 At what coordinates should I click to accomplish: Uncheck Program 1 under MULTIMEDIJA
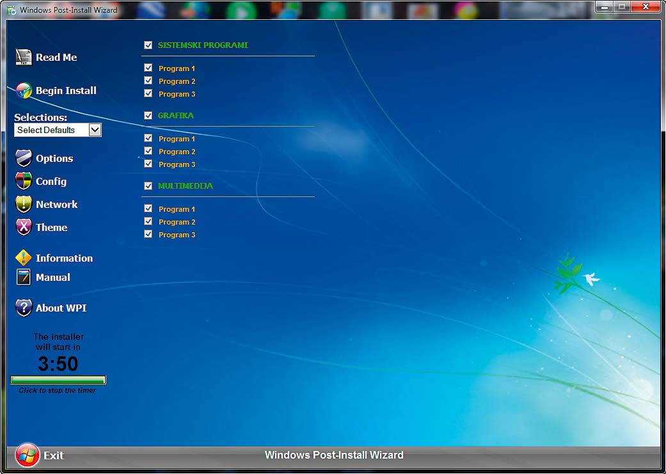point(148,209)
